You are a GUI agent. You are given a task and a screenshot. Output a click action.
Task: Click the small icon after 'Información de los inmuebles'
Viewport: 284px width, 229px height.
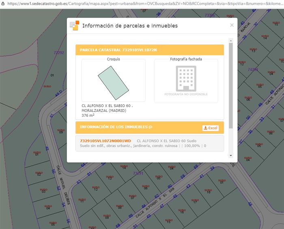pos(151,127)
